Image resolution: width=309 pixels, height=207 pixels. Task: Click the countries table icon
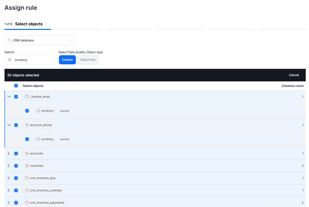27,166
